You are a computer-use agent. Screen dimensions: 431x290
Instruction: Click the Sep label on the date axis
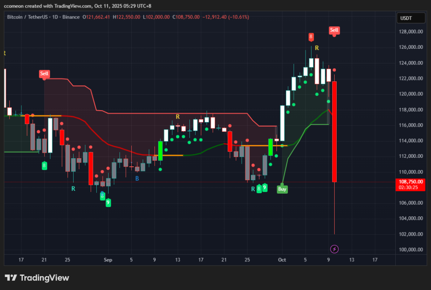(108, 260)
